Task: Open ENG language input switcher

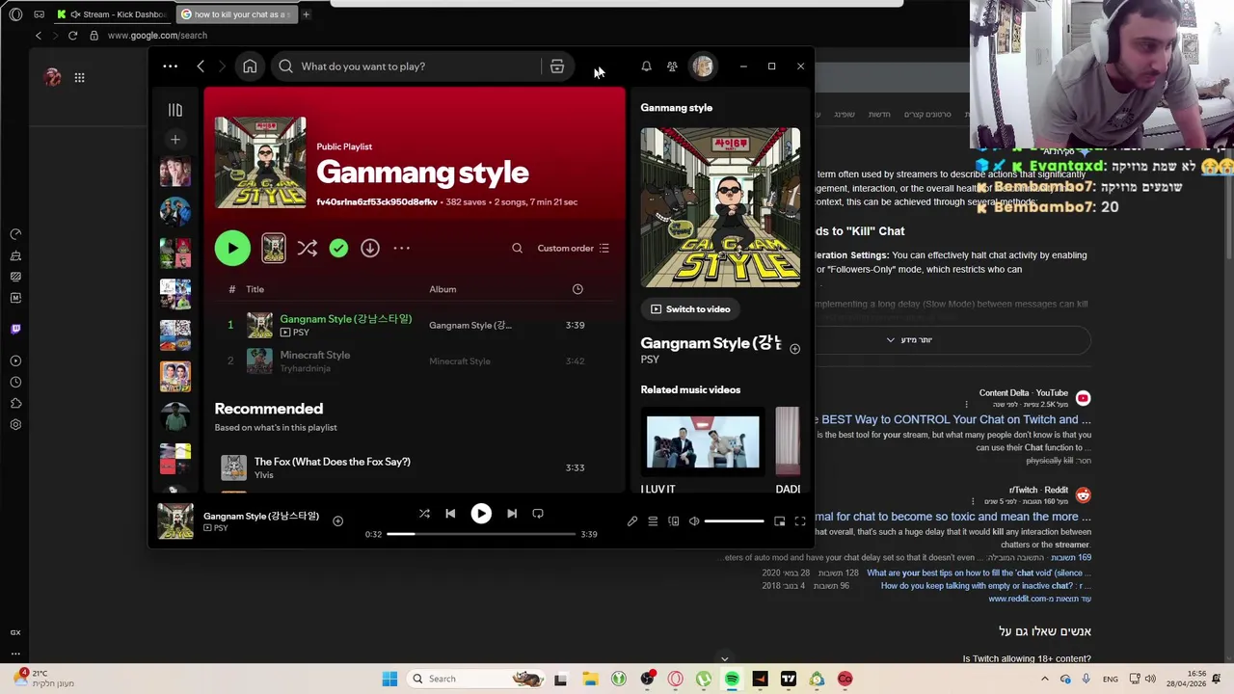Action: pyautogui.click(x=1111, y=679)
